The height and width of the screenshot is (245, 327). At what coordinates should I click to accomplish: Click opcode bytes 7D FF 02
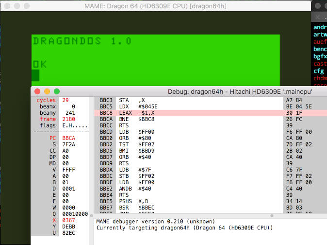tap(299, 144)
